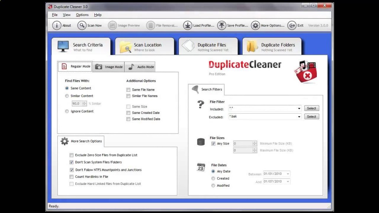Switch to the Duplicate Files tab
This screenshot has width=379, height=213.
pyautogui.click(x=208, y=46)
